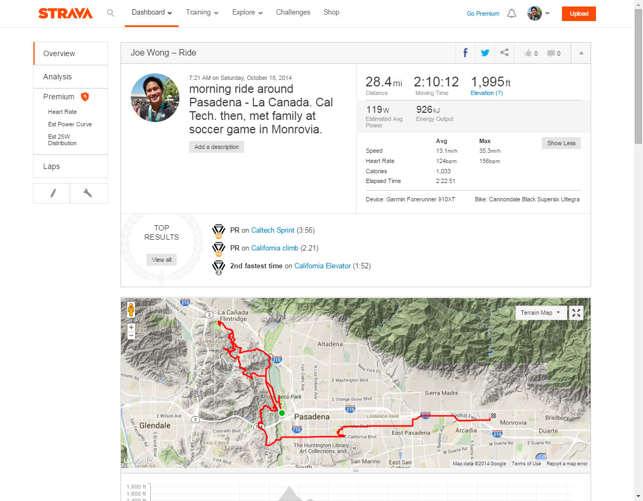Open the Caltech Sprint segment link
This screenshot has width=643, height=501.
point(272,230)
